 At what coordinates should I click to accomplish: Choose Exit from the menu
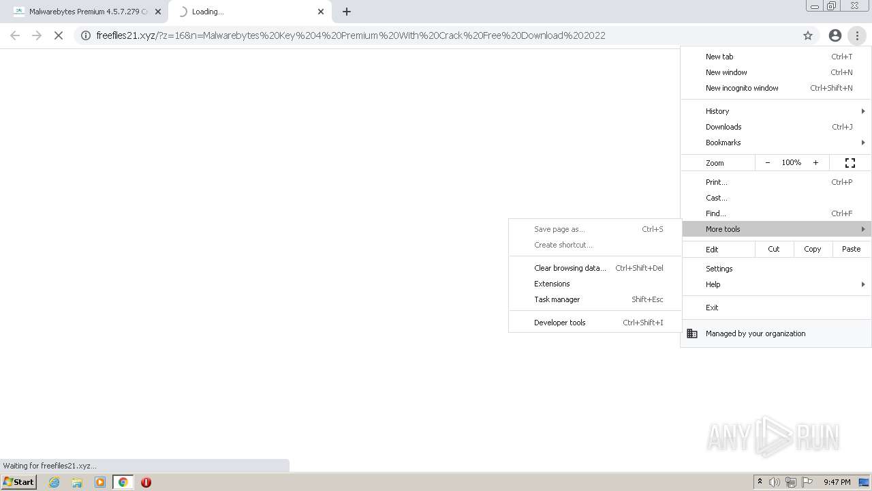[776, 308]
